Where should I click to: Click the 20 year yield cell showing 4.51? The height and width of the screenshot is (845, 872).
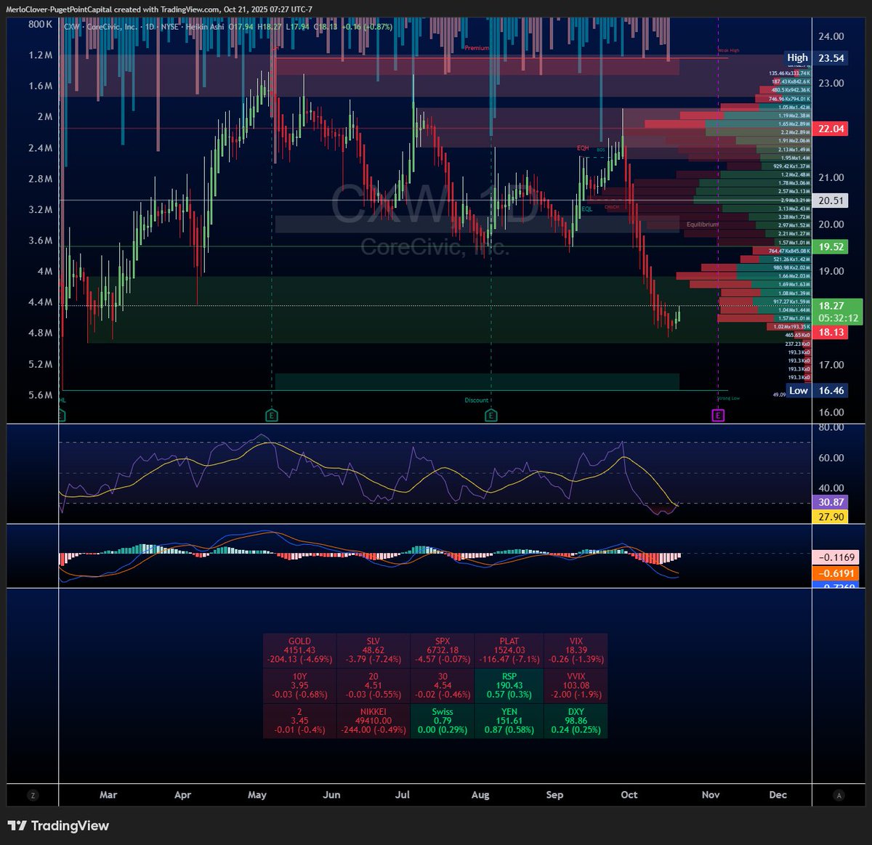tap(374, 686)
